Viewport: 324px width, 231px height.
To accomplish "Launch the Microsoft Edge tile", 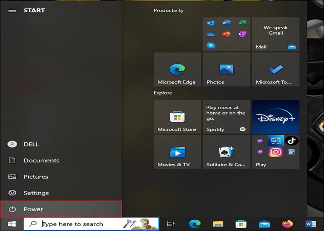I will (x=177, y=69).
